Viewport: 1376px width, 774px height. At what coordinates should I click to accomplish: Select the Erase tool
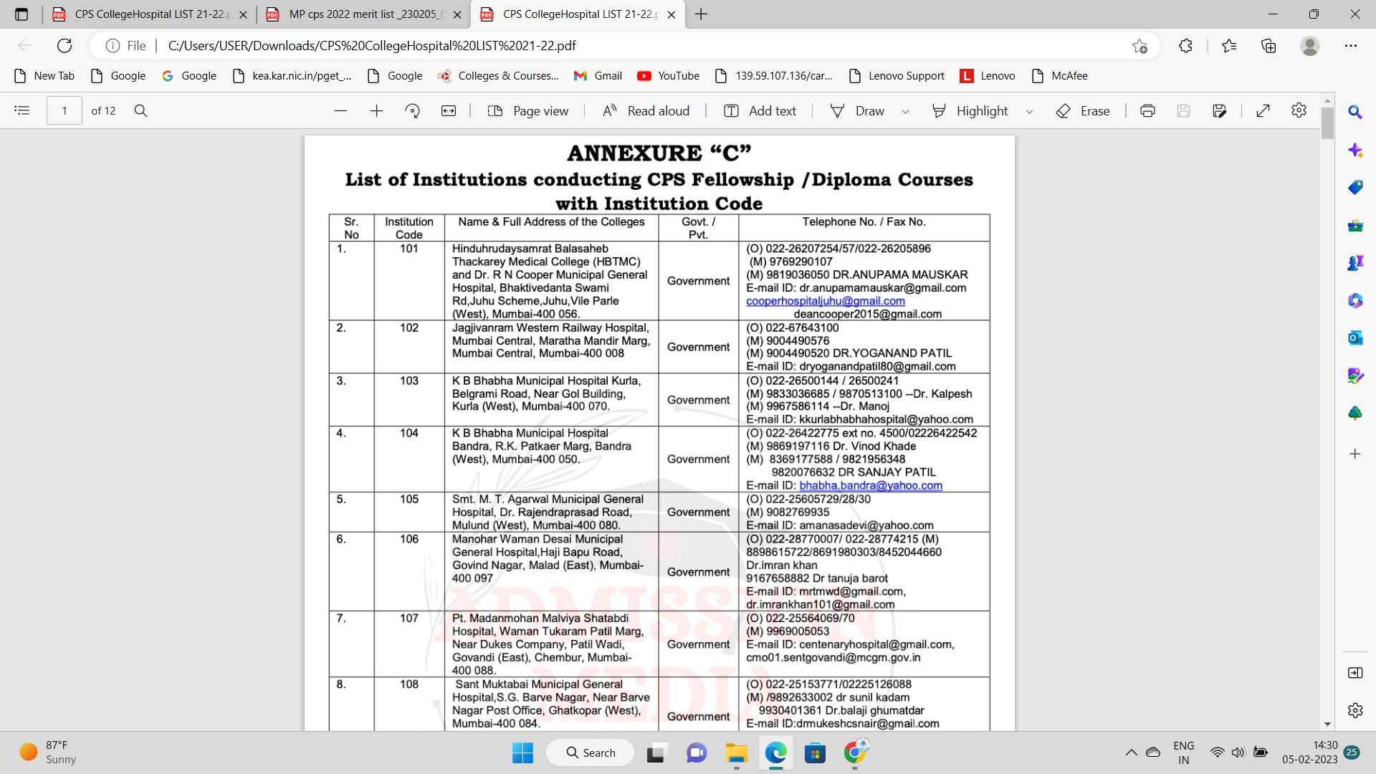coord(1083,110)
